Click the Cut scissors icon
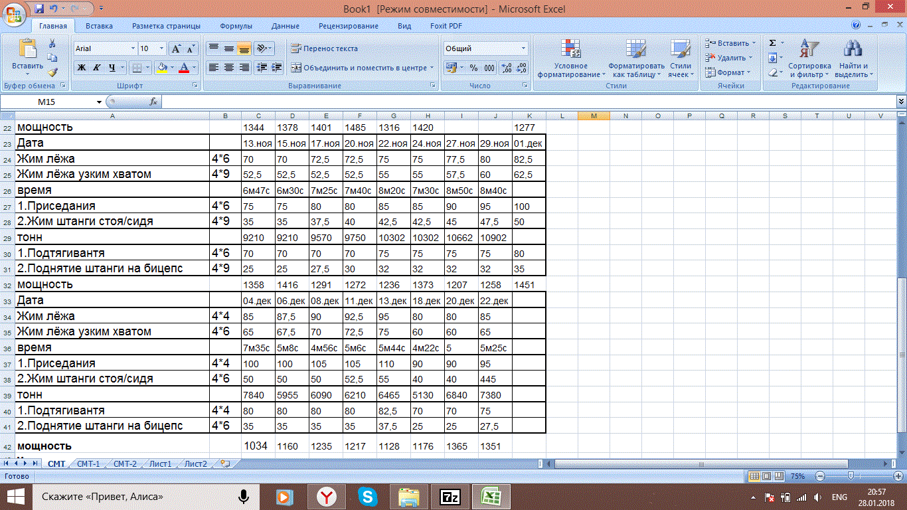This screenshot has height=510, width=907. (x=52, y=44)
